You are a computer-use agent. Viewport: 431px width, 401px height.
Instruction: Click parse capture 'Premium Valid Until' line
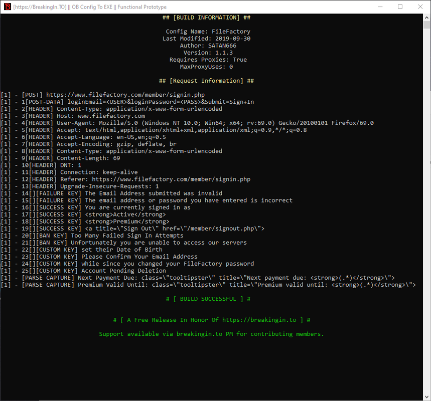coord(208,285)
